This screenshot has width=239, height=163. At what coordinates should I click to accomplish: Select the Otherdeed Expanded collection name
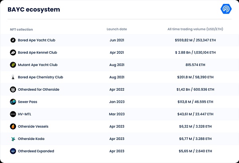[x=36, y=151]
